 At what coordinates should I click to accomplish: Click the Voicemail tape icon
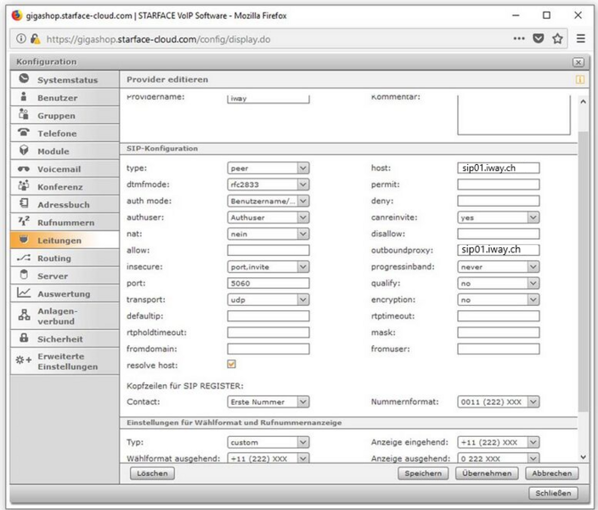24,169
